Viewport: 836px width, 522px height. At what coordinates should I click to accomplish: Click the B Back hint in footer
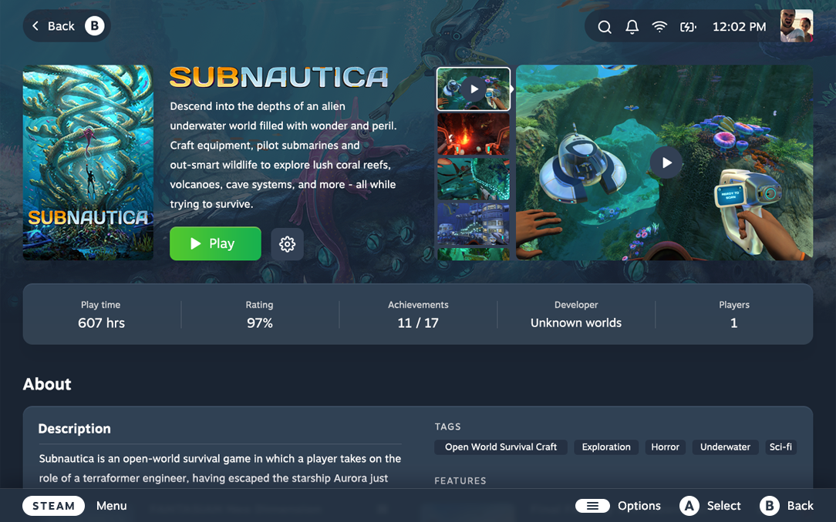[x=787, y=506]
